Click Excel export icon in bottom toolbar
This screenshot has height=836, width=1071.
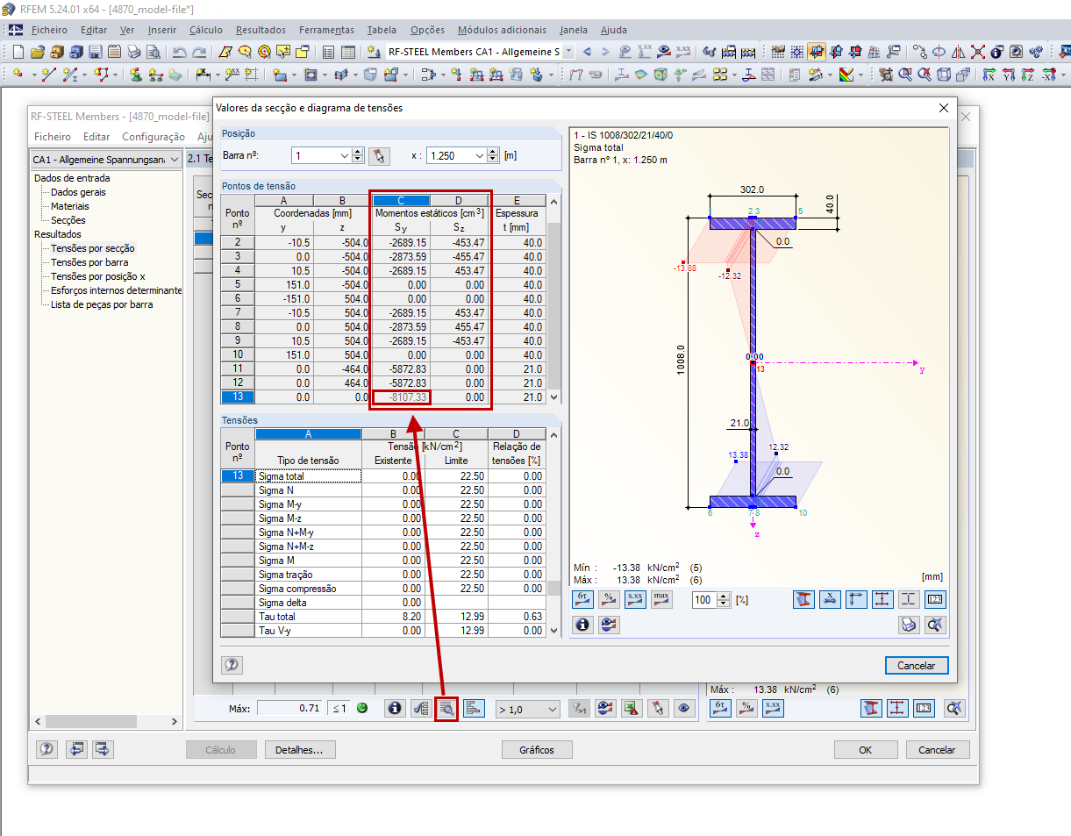point(631,708)
